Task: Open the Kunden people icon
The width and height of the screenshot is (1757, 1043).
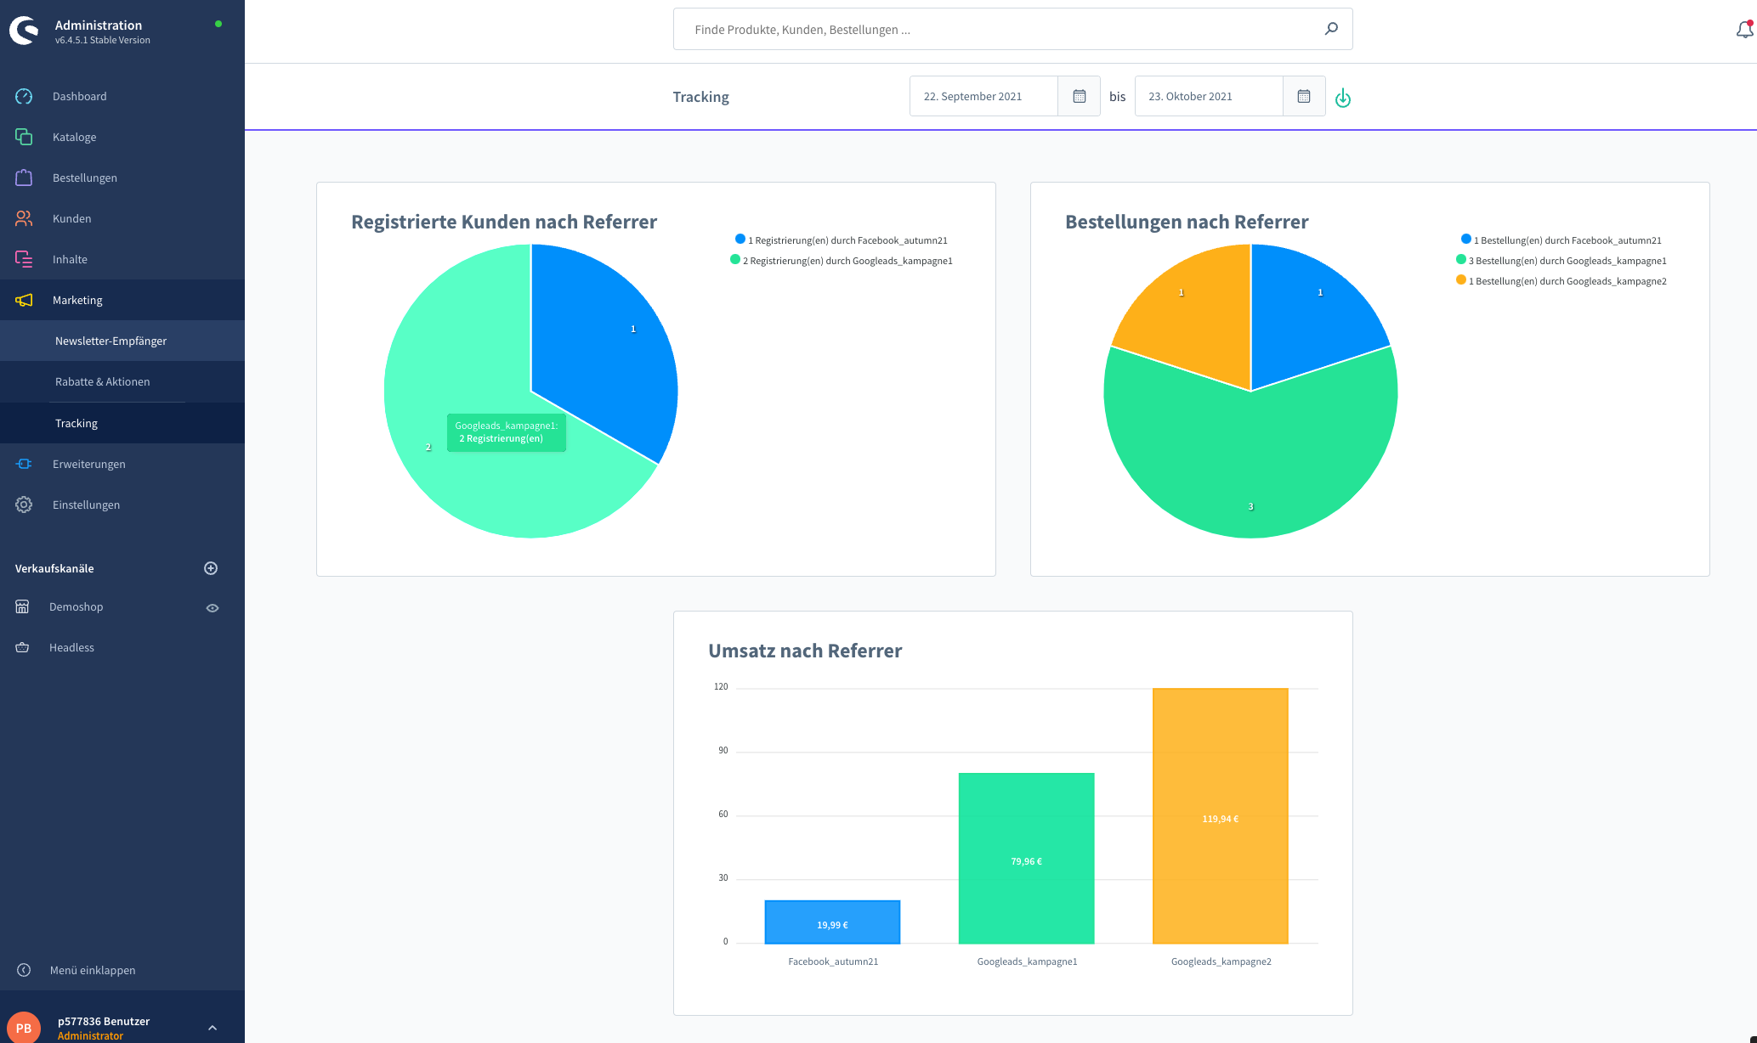Action: click(24, 218)
